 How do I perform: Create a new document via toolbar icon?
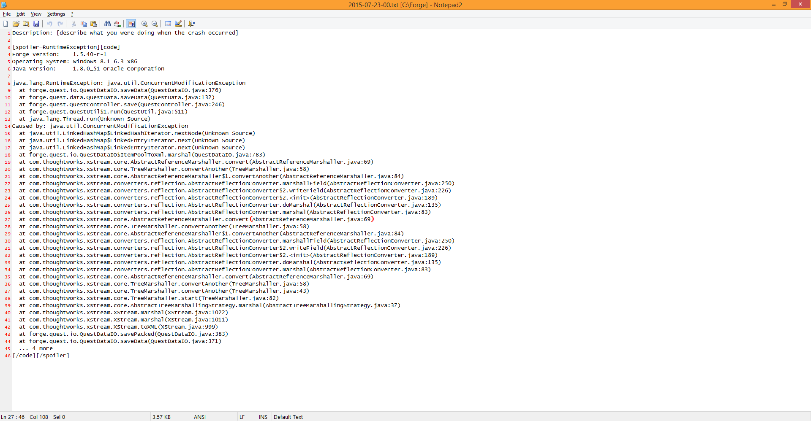click(6, 24)
